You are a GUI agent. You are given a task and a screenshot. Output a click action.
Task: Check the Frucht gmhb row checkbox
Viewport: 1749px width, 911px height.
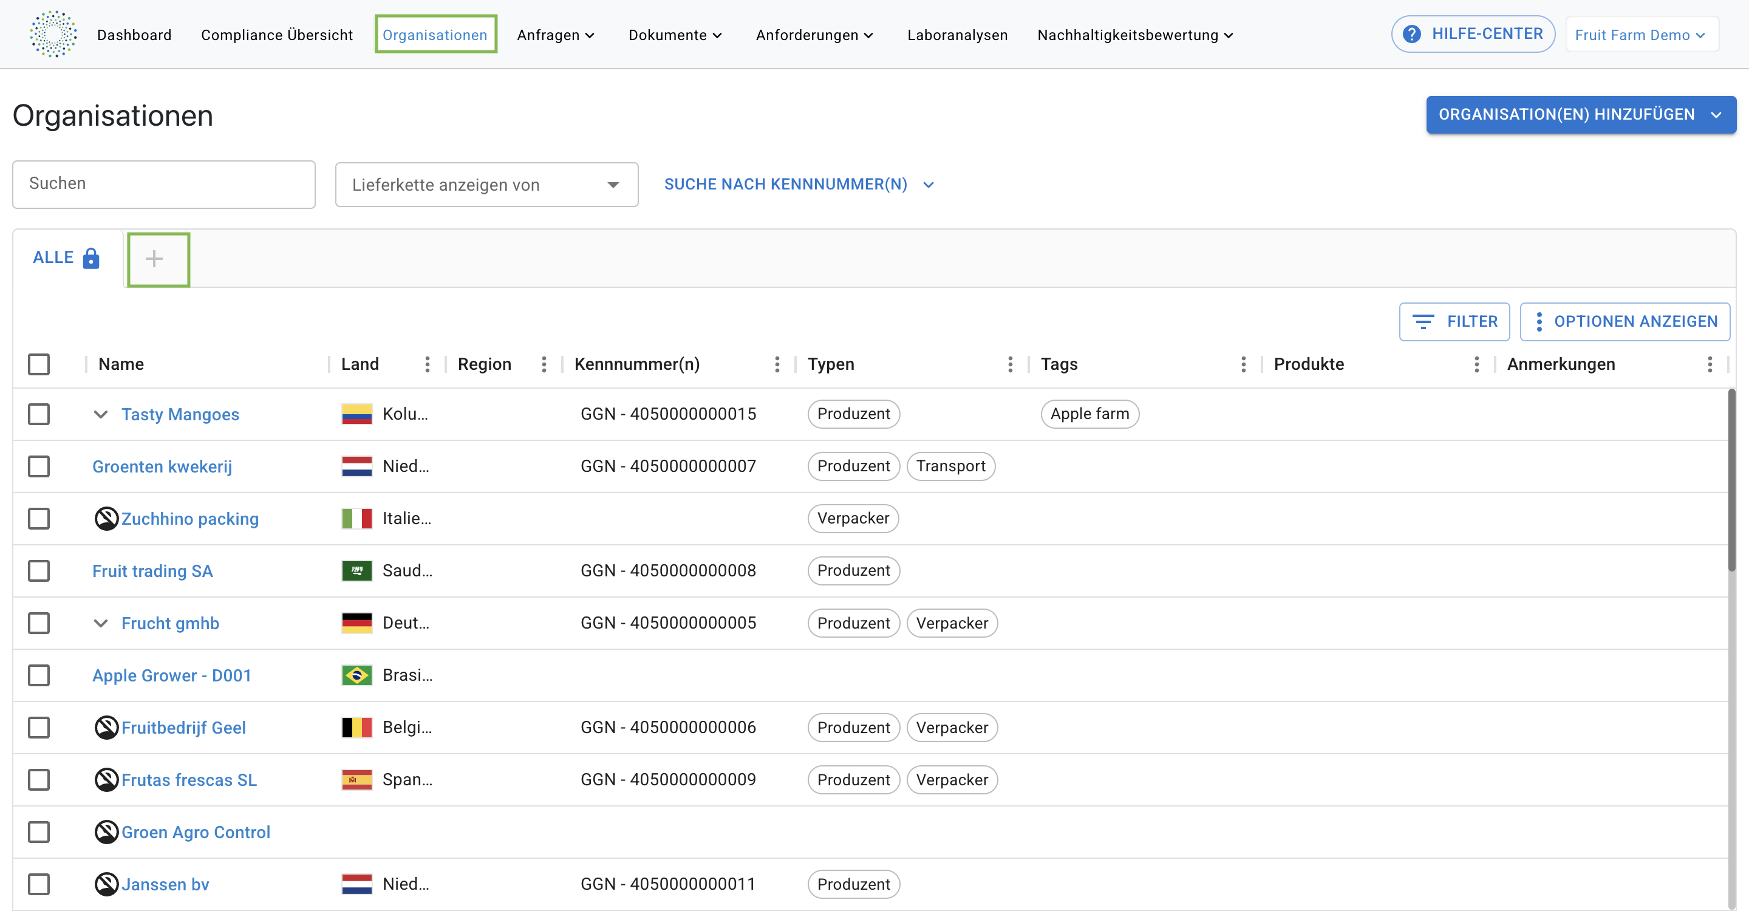(x=39, y=623)
